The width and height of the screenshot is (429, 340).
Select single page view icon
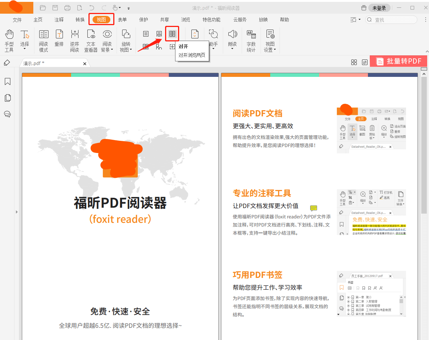146,34
